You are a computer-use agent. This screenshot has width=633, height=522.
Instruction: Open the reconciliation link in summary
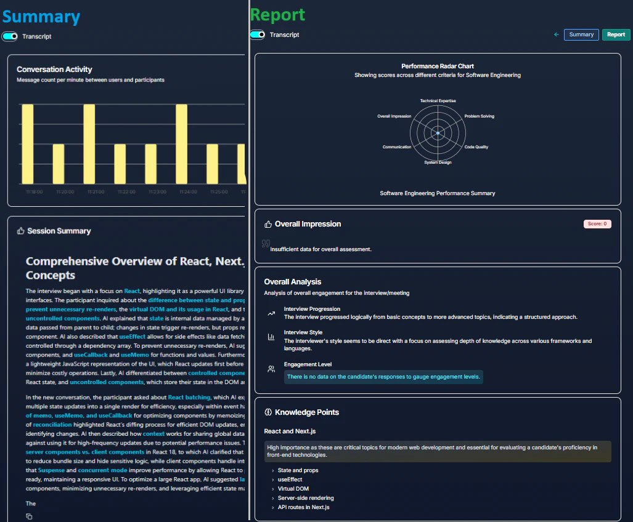(52, 425)
